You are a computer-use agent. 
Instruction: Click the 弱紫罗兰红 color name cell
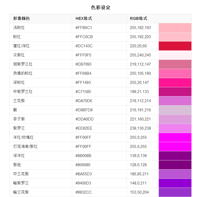(x=41, y=64)
